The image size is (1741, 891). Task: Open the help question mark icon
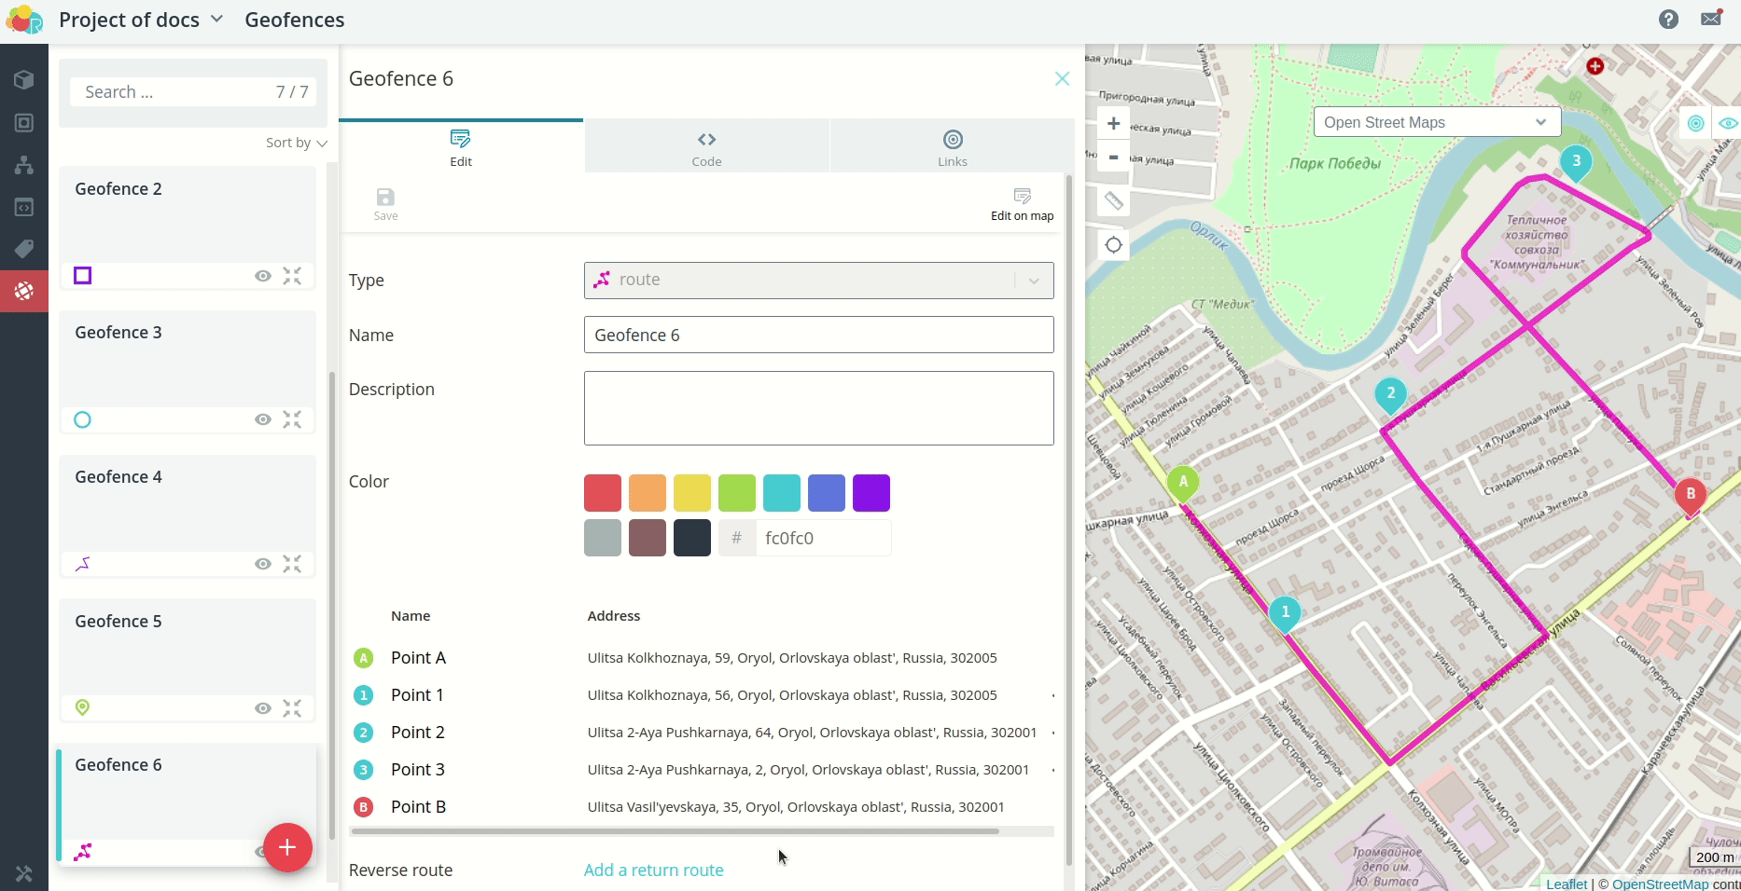coord(1668,20)
